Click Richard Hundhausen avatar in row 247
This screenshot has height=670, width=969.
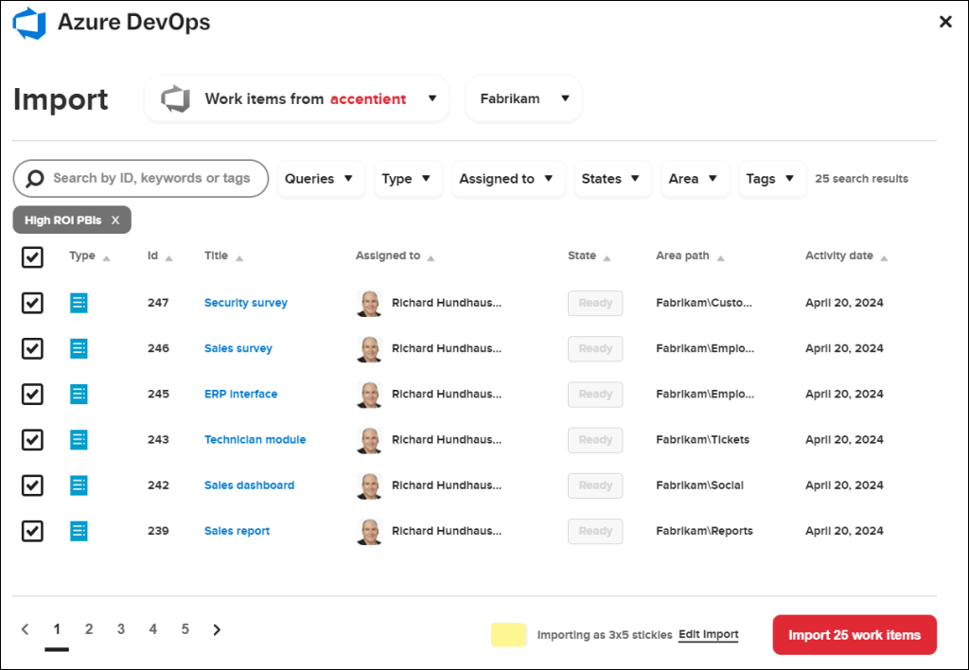(x=370, y=304)
